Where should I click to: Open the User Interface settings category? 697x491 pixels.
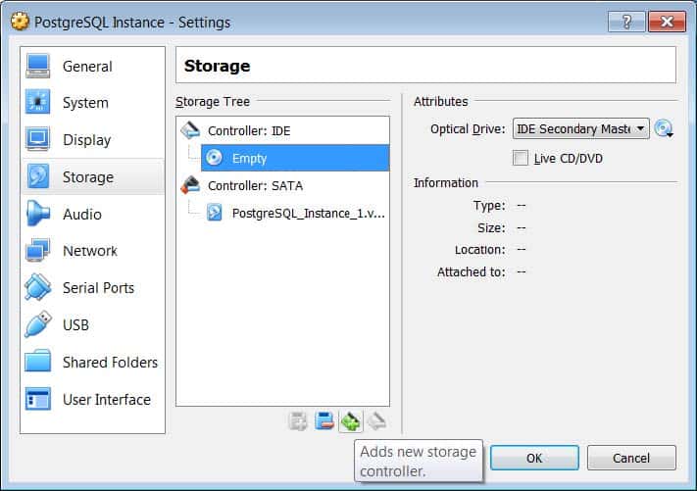(93, 399)
